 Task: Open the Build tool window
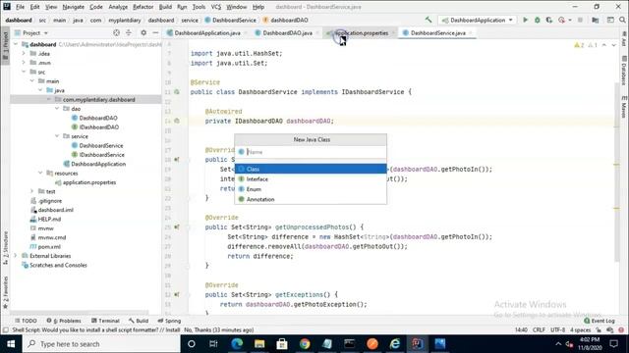tap(139, 321)
